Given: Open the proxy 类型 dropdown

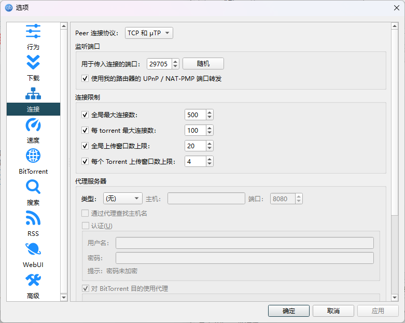Looking at the screenshot, I should point(122,199).
